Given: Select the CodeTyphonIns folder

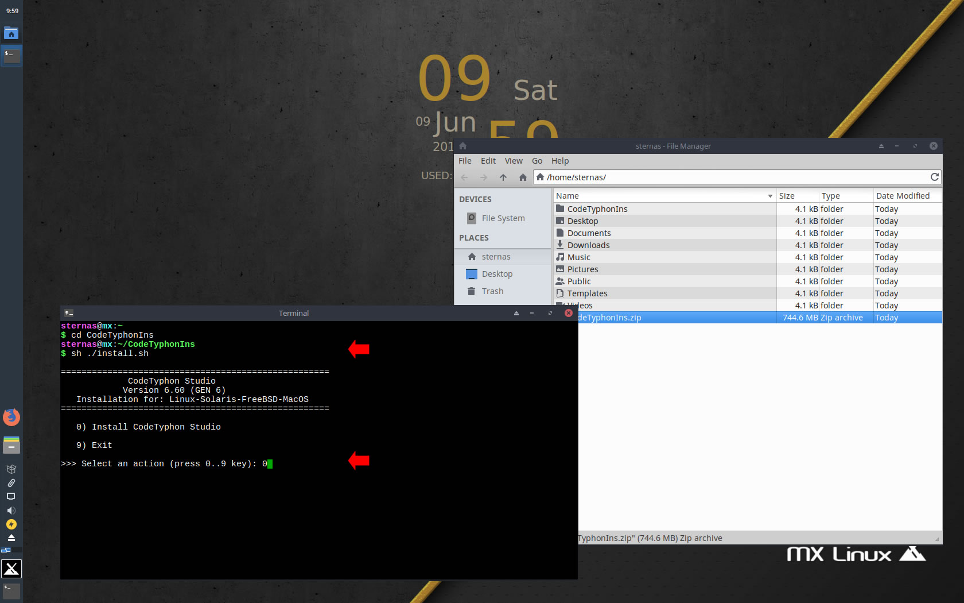Looking at the screenshot, I should 748,209.
